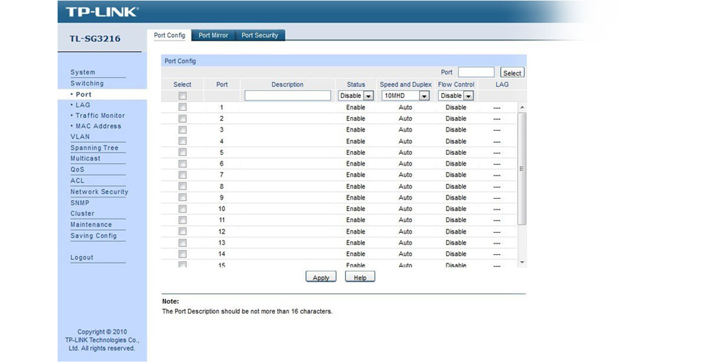Click the Select button beside Port field
Image resolution: width=713 pixels, height=362 pixels.
(x=512, y=73)
